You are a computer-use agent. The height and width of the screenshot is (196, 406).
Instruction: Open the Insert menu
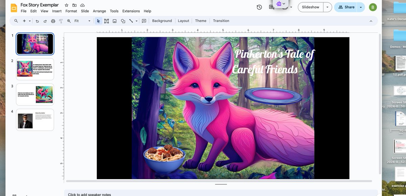tap(57, 11)
